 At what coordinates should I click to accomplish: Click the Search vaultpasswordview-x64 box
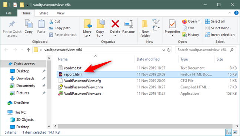pos(205,50)
